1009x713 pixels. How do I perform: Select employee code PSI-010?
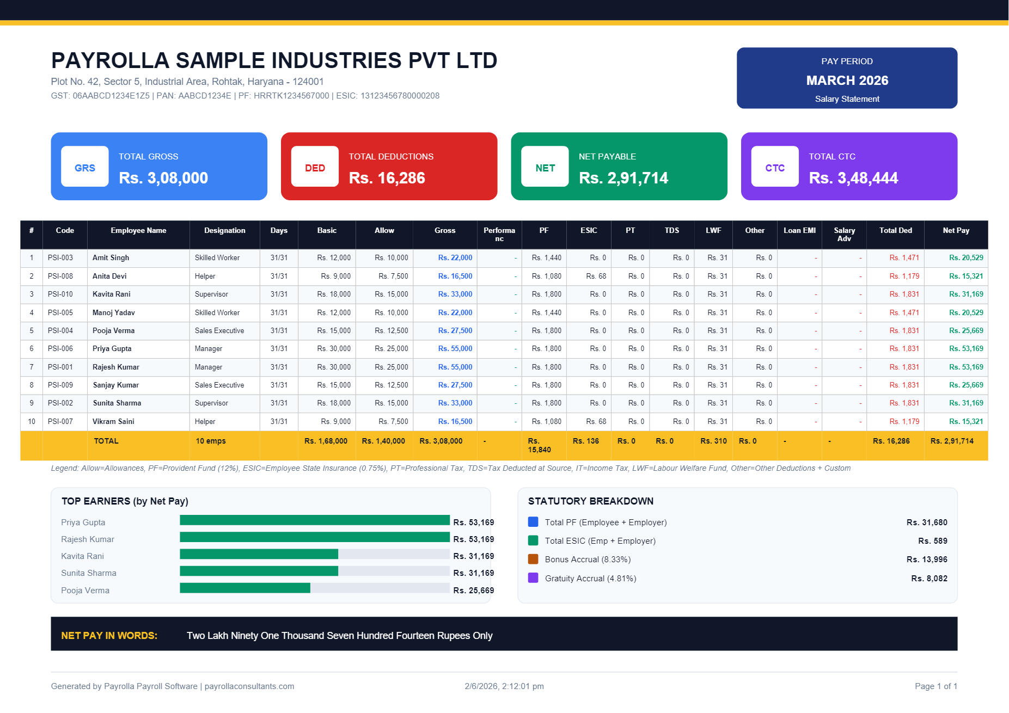60,294
